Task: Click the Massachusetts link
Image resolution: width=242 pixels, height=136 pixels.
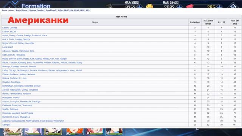Action: (18, 121)
